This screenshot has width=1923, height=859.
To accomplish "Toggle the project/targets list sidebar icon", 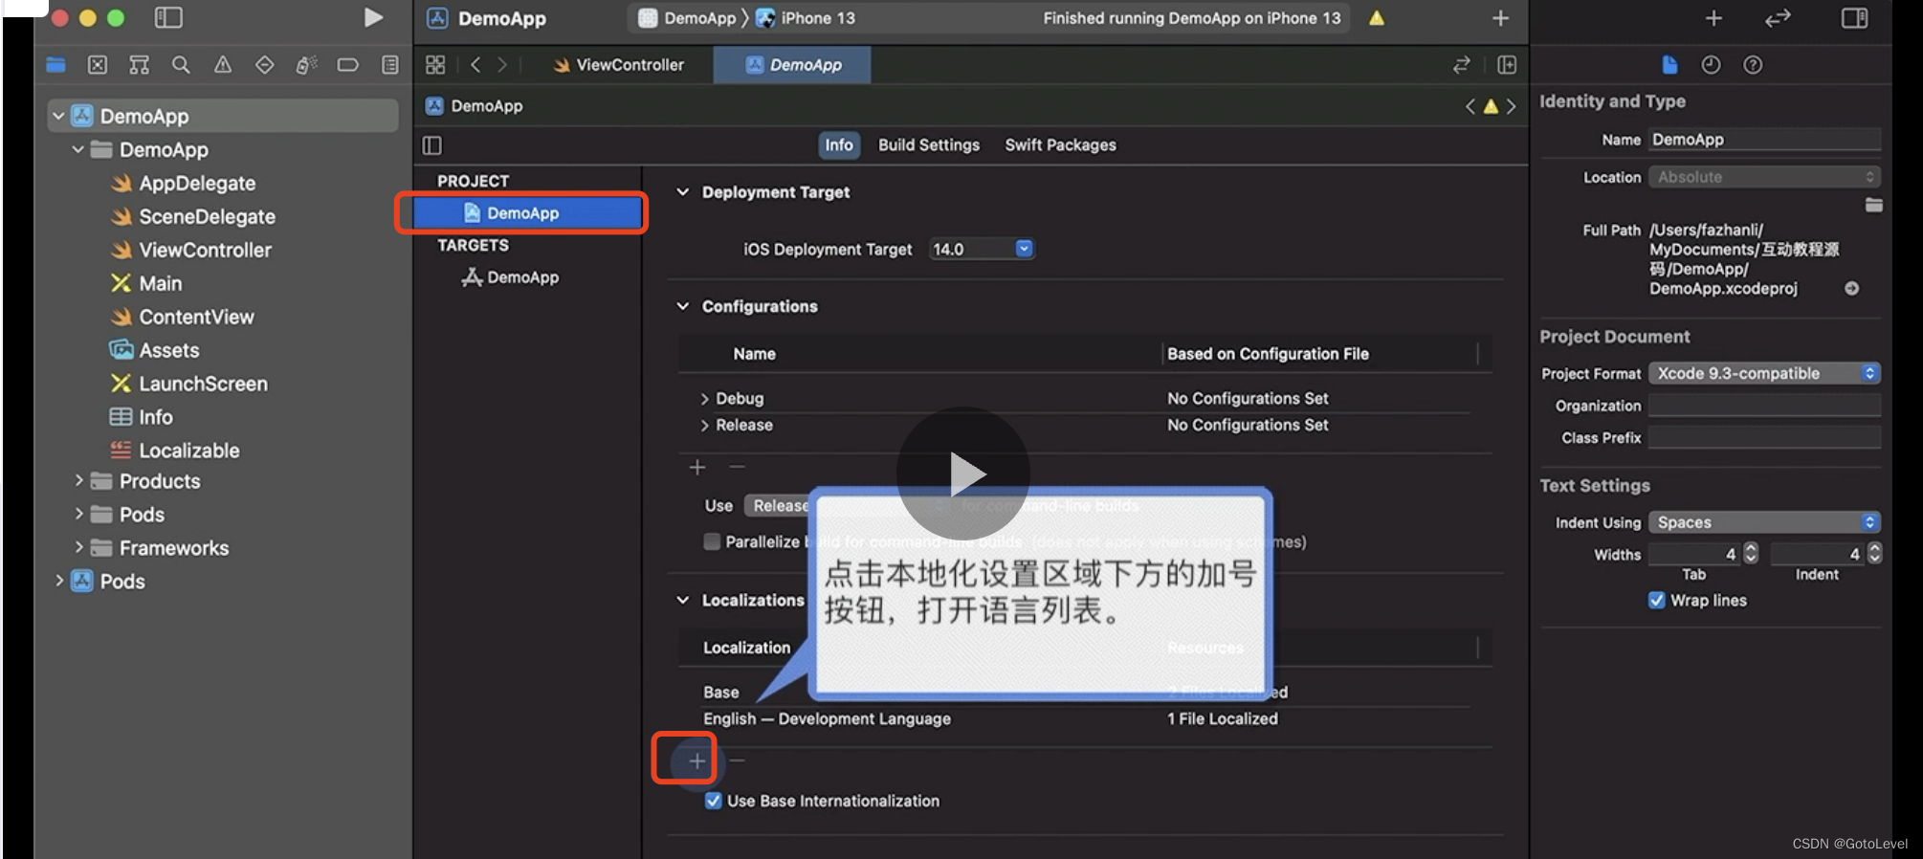I will tap(432, 145).
